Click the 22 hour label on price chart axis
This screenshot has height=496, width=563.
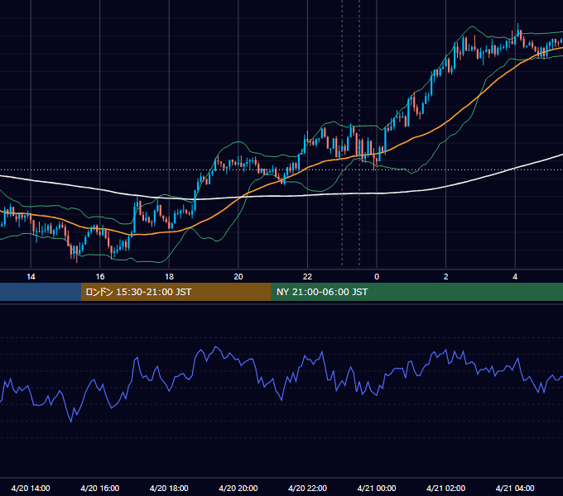[307, 277]
